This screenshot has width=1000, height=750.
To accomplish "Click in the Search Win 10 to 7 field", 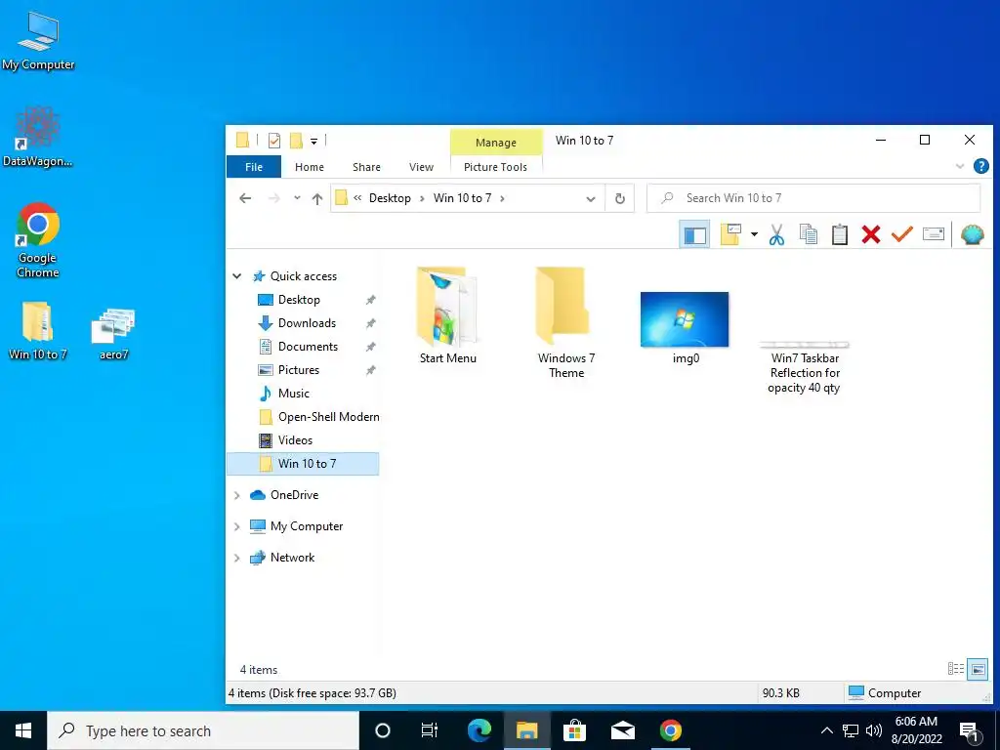I will (x=813, y=198).
